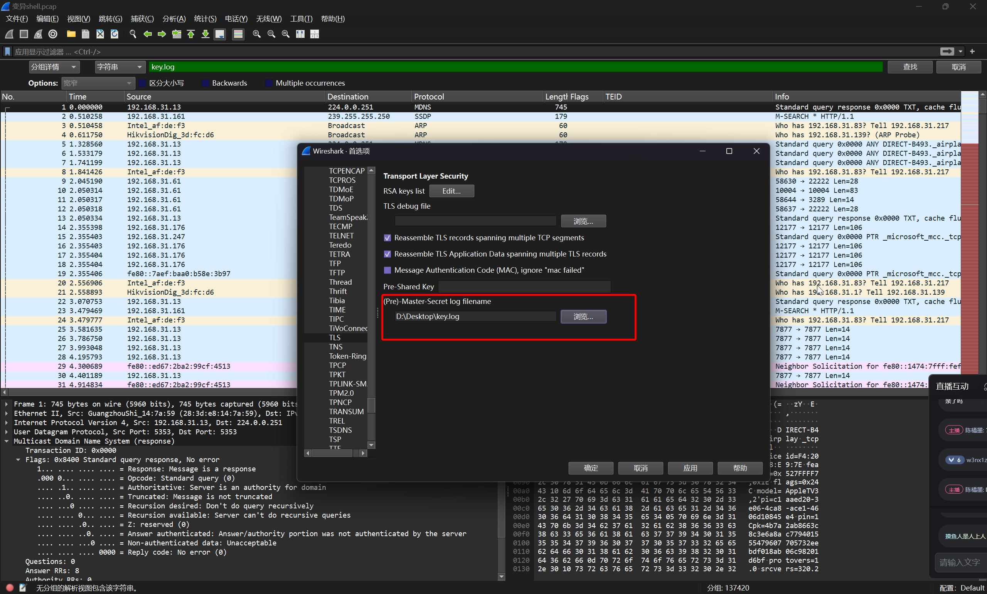The width and height of the screenshot is (987, 594).
Task: Click protocol list vertical scrollbar thumb
Action: [x=371, y=405]
